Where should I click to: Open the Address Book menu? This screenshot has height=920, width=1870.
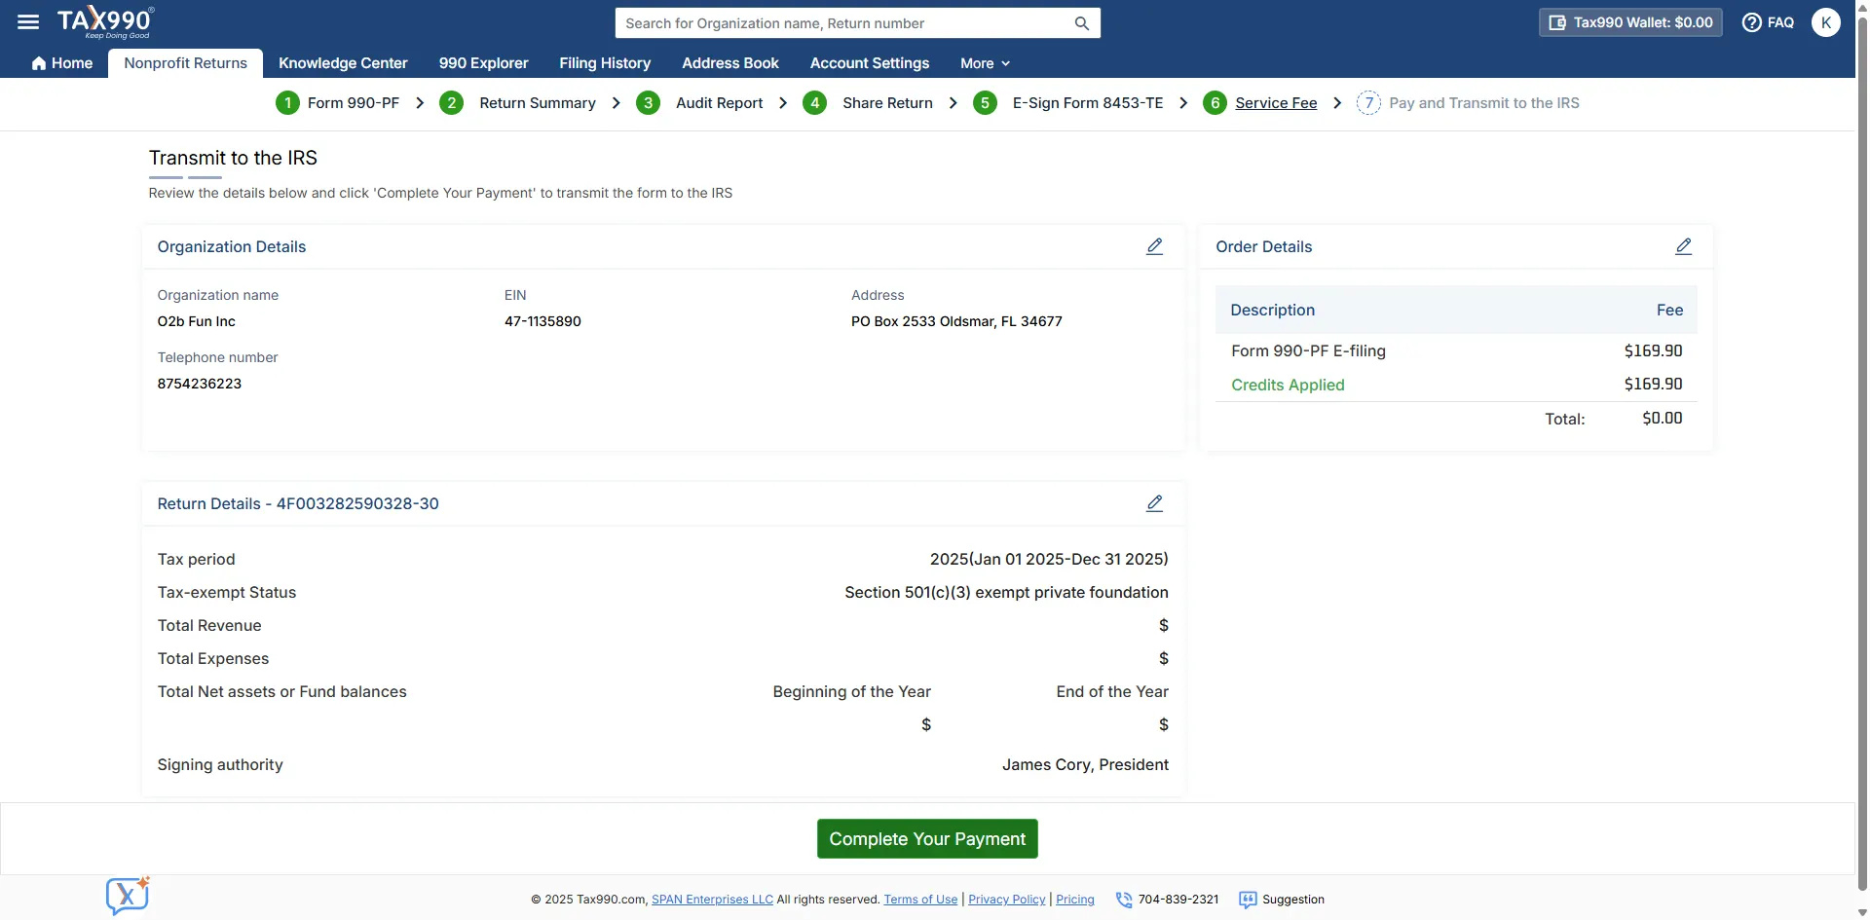click(x=729, y=63)
